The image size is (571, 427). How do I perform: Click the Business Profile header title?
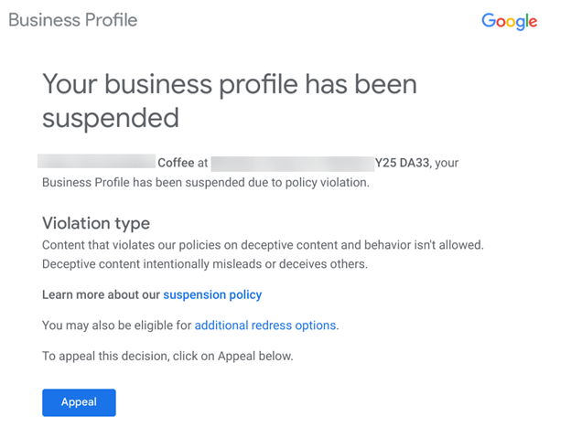(x=73, y=20)
